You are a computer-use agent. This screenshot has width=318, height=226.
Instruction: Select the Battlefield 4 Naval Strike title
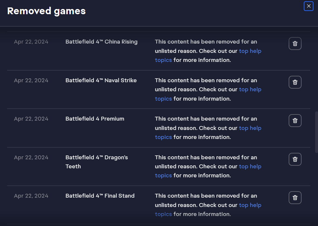[101, 80]
